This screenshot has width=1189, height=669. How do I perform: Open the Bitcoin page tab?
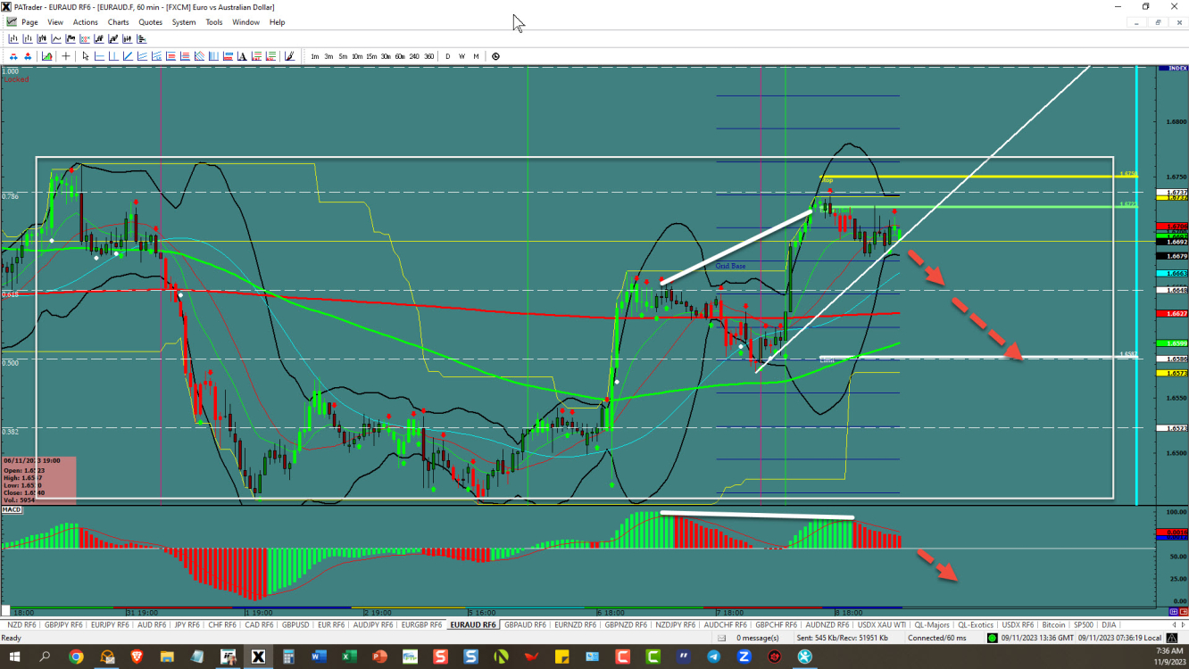[1053, 624]
